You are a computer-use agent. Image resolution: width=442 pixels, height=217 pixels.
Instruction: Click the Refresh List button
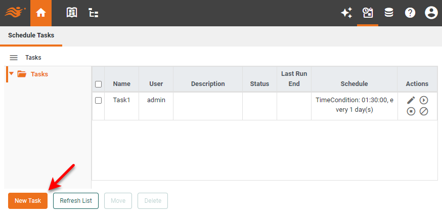tap(76, 201)
